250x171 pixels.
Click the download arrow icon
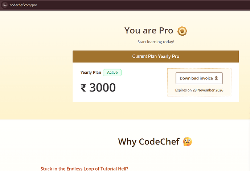[216, 78]
